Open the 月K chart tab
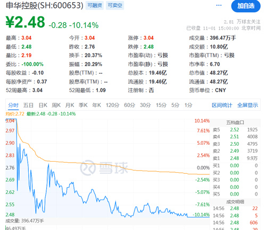 point(70,105)
